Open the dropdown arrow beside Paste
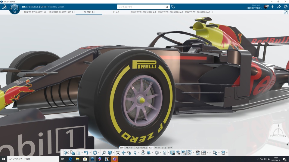The image size is (289, 162). coord(82,153)
